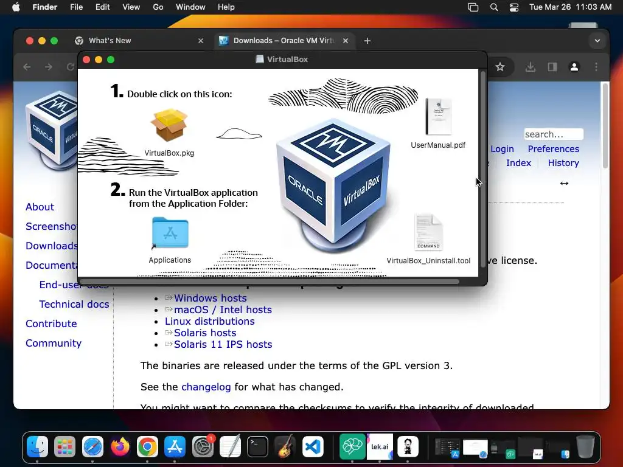
Task: Launch GarageBand from the Dock
Action: (x=285, y=447)
